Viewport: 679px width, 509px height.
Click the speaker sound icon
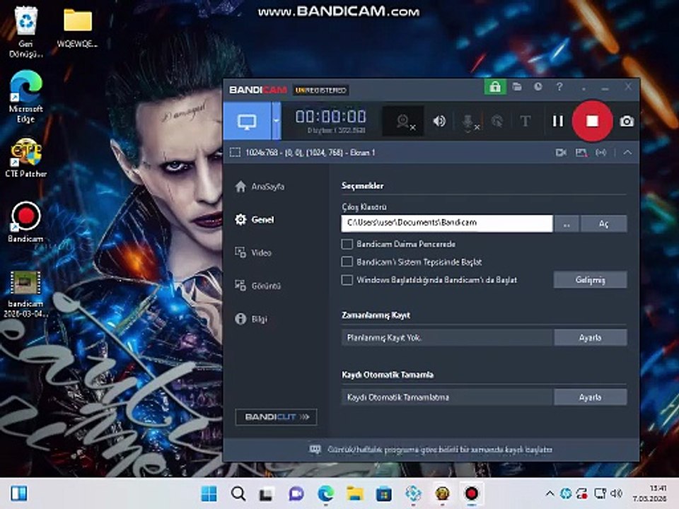pos(439,121)
